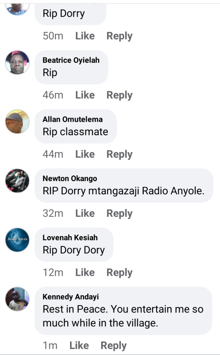220x355 pixels.
Task: Reply to Beatrice Oyielah's comment
Action: tap(119, 95)
